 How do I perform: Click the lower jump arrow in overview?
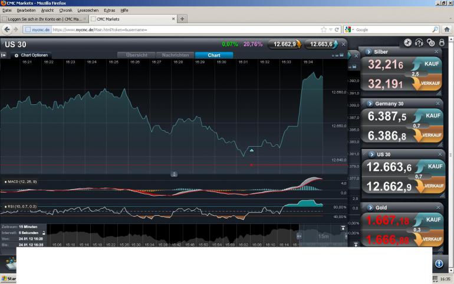(x=356, y=245)
